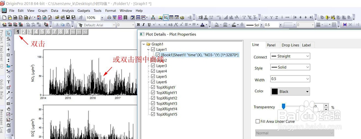Click the font color A icon
The width and height of the screenshot is (361, 139).
pyautogui.click(x=203, y=25)
